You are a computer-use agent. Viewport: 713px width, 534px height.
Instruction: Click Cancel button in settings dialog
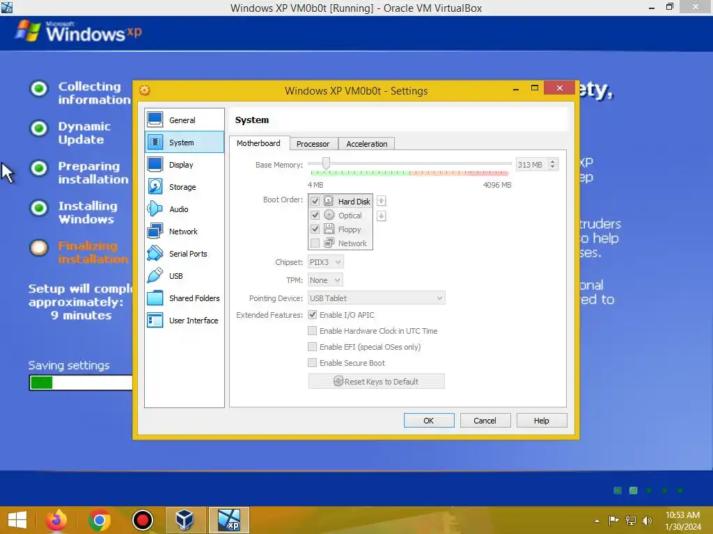coord(485,421)
